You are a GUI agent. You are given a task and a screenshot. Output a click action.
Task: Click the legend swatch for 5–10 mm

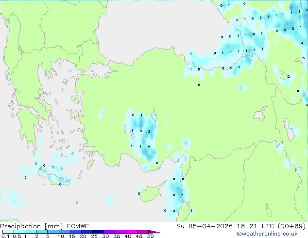(53, 232)
